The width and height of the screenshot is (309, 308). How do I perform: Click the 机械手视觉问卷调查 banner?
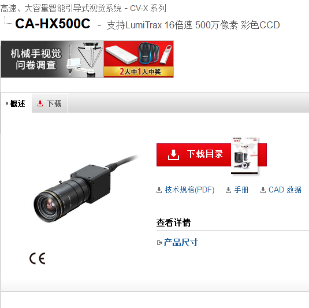tap(53, 59)
